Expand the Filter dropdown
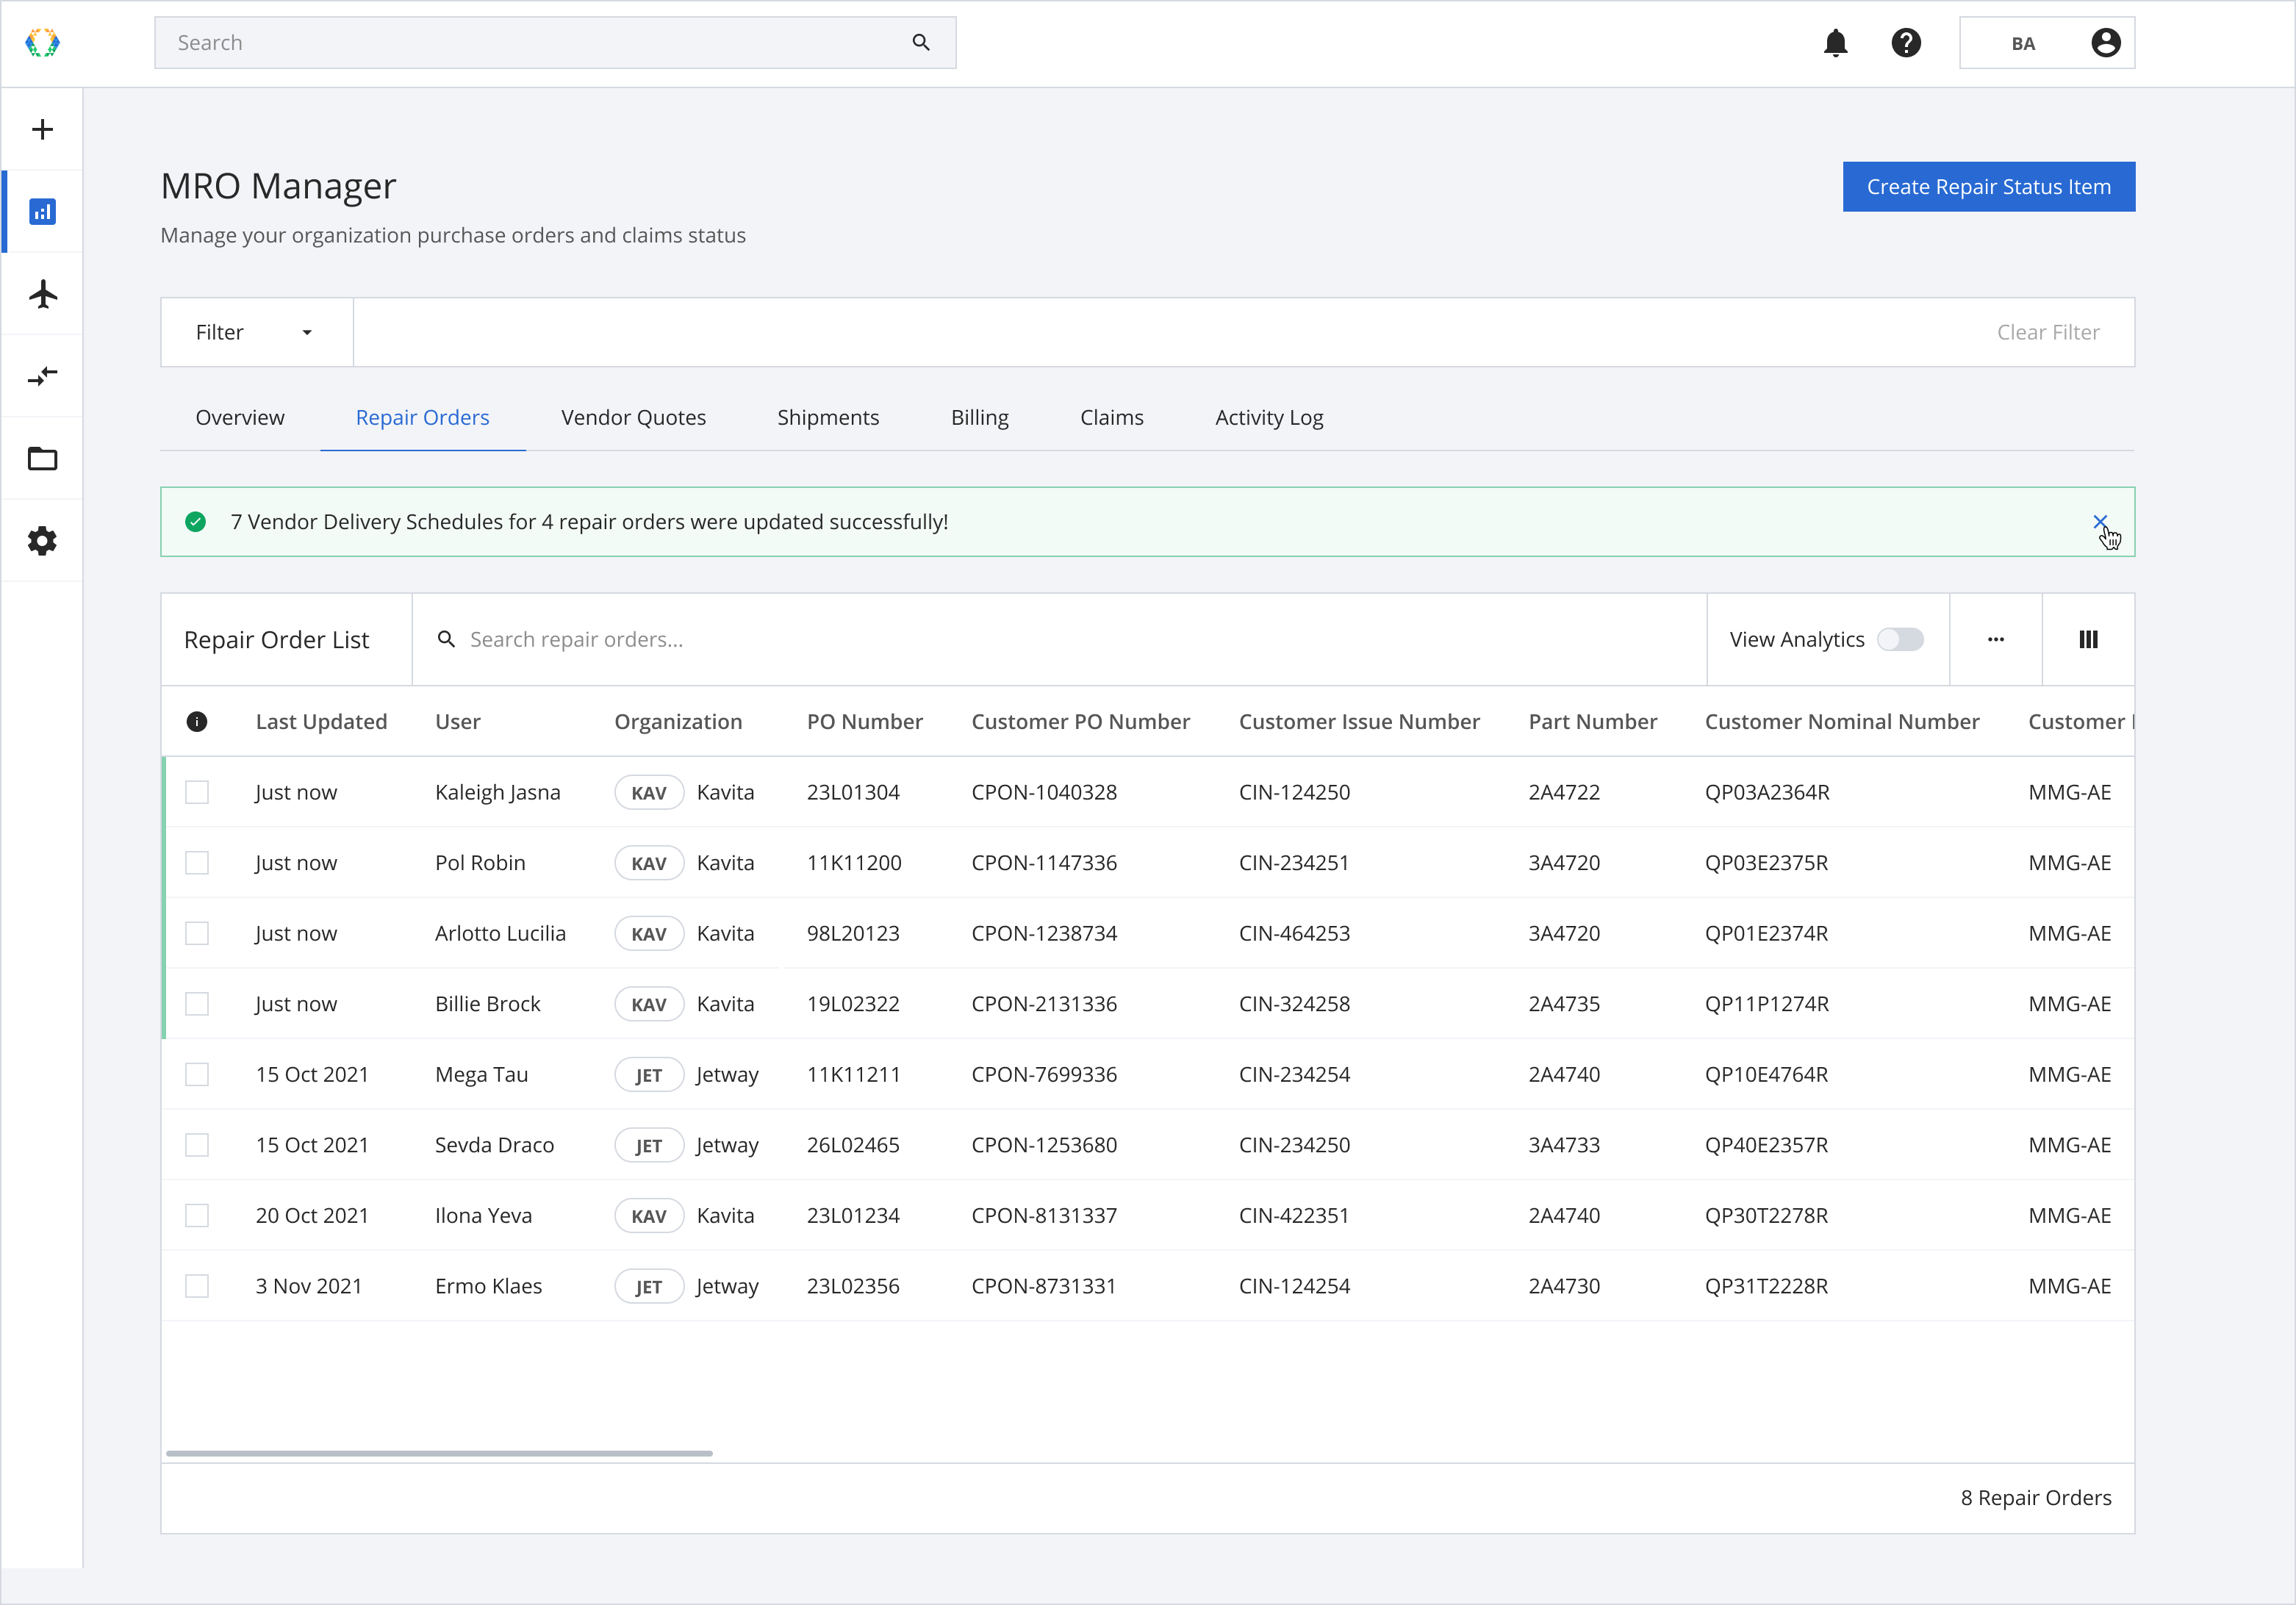 (257, 332)
